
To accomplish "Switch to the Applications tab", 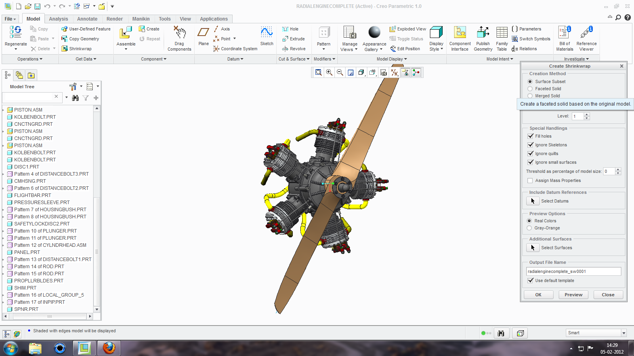I will [x=214, y=19].
